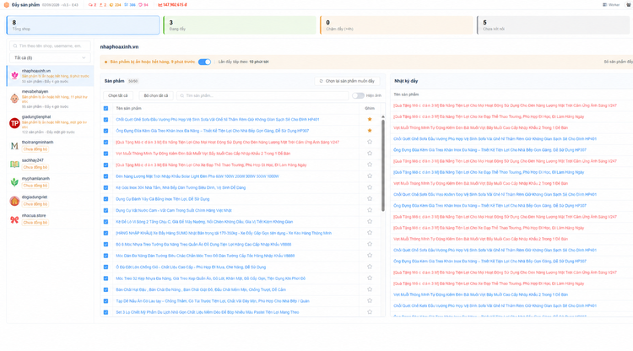
Task: Click the 50/50 product count badge
Action: tap(133, 81)
